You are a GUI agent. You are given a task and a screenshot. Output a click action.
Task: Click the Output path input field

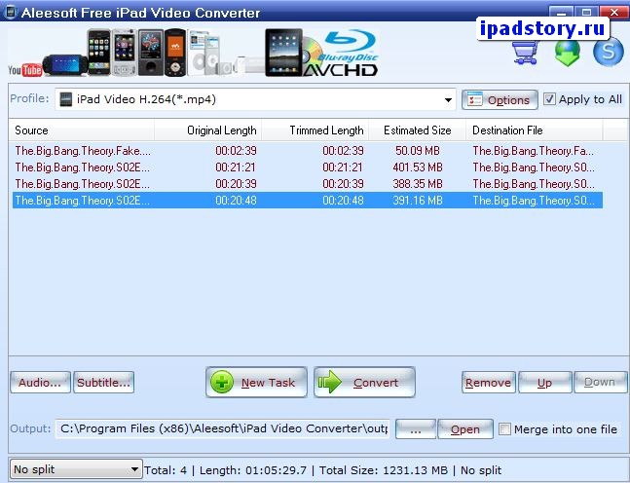(x=223, y=428)
